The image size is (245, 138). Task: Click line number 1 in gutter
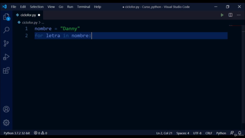pyautogui.click(x=26, y=29)
